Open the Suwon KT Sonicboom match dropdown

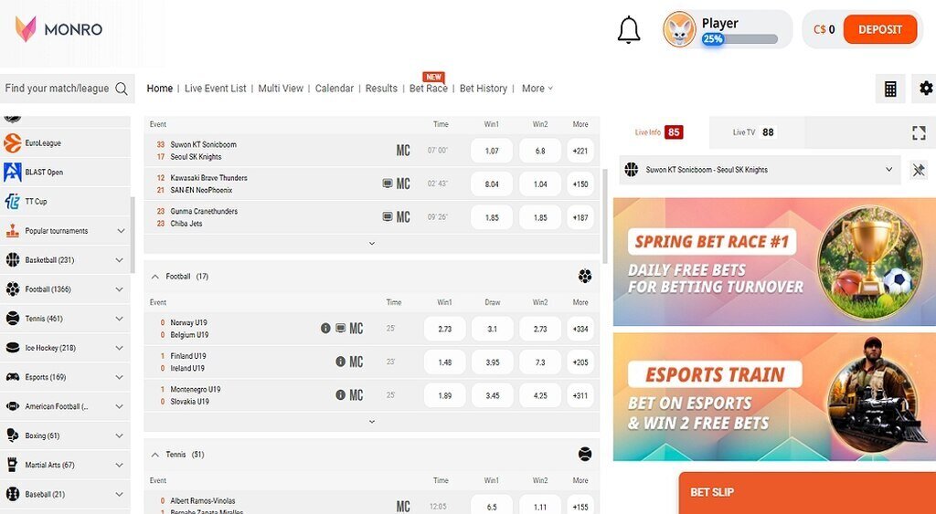(x=760, y=170)
